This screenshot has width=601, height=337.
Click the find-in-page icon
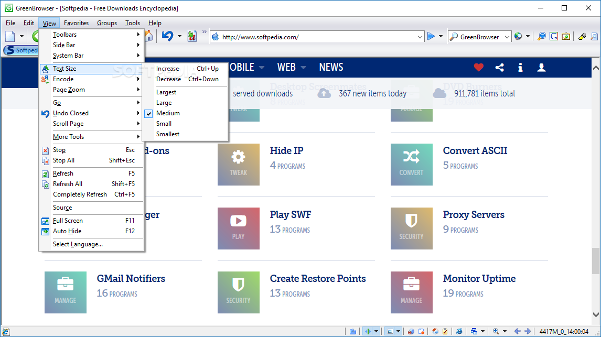point(595,36)
